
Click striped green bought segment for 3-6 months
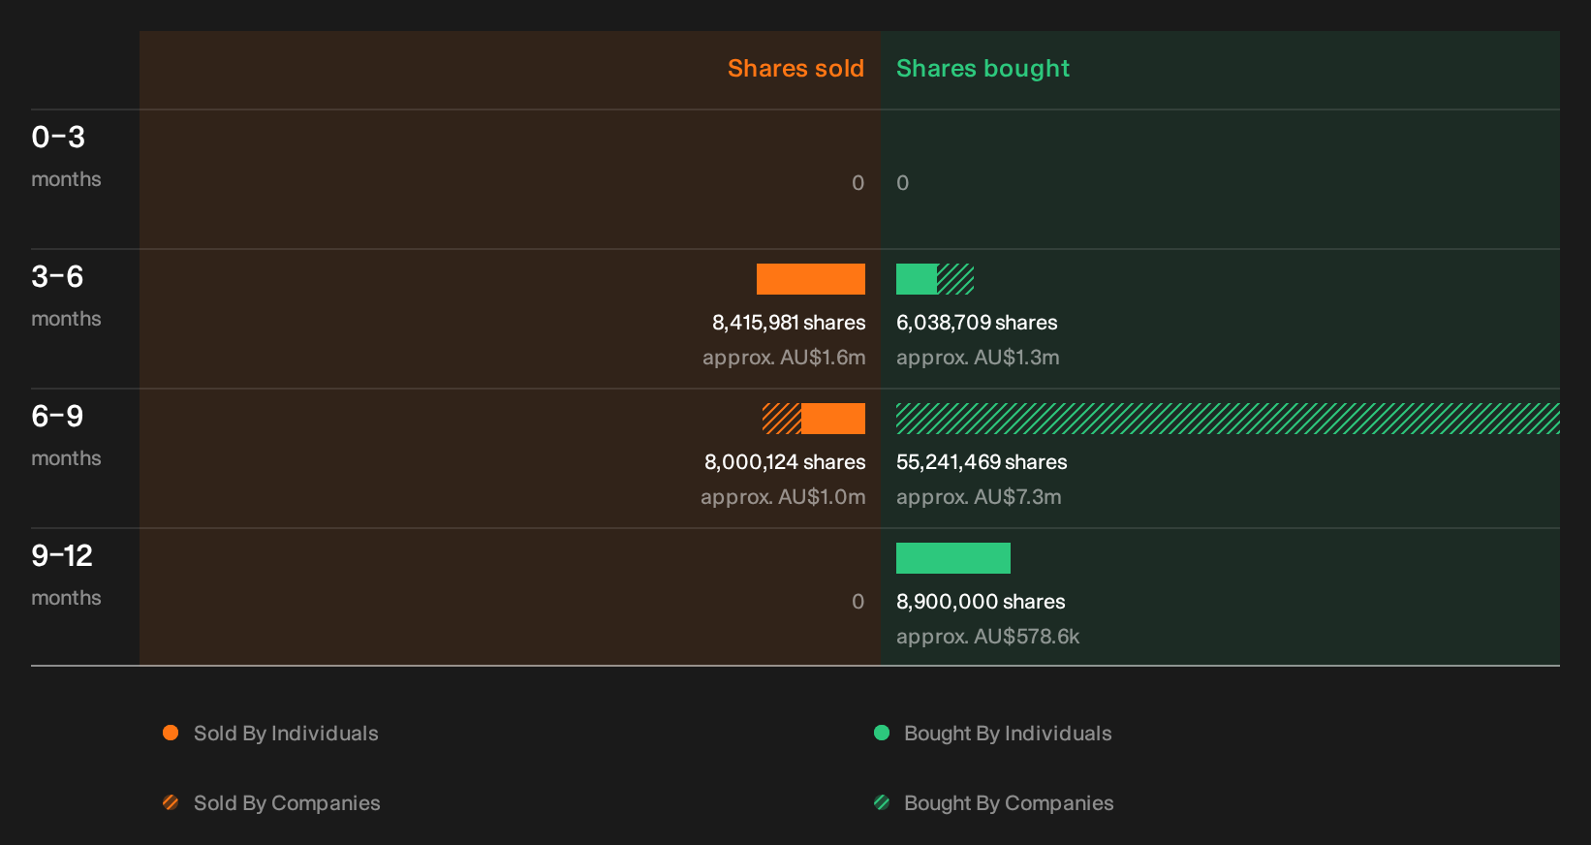(x=955, y=279)
